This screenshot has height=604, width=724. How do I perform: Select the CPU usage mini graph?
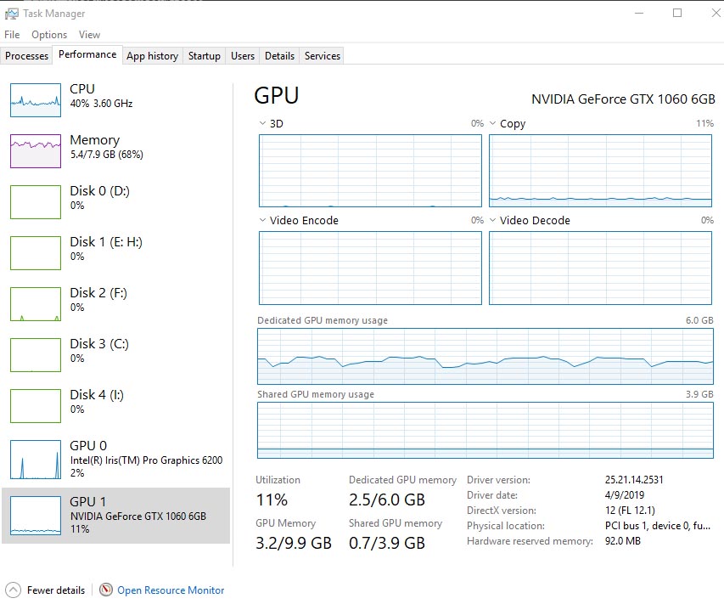36,100
